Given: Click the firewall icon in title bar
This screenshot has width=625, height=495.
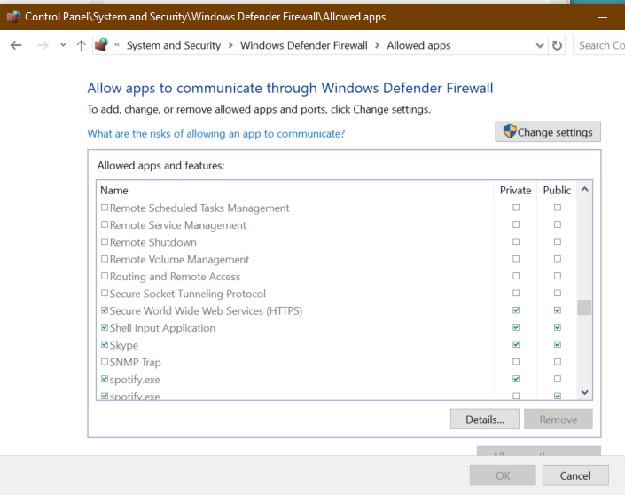Looking at the screenshot, I should tap(13, 17).
